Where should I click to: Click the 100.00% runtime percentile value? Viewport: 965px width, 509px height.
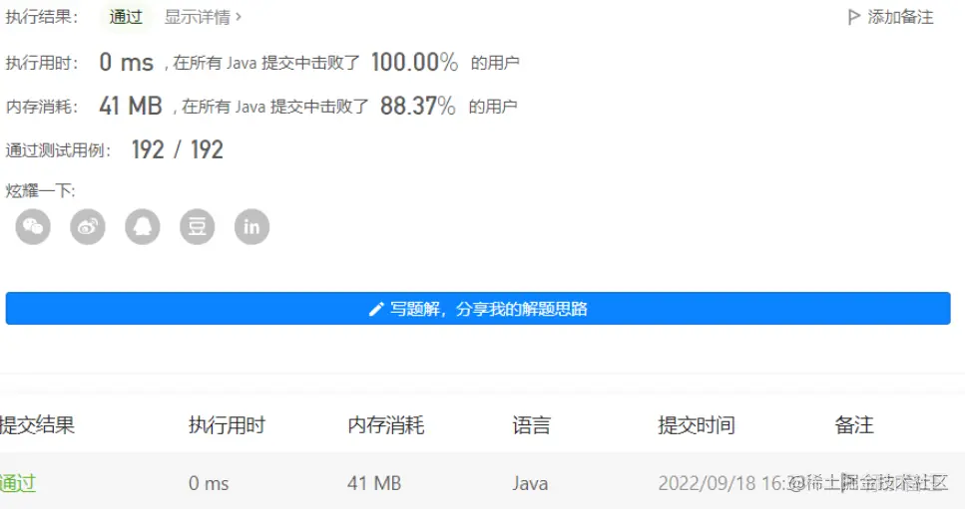[414, 62]
